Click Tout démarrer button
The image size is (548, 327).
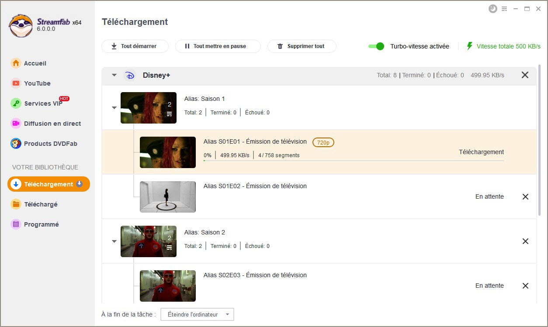point(135,46)
